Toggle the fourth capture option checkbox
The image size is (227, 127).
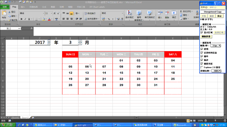202,60
